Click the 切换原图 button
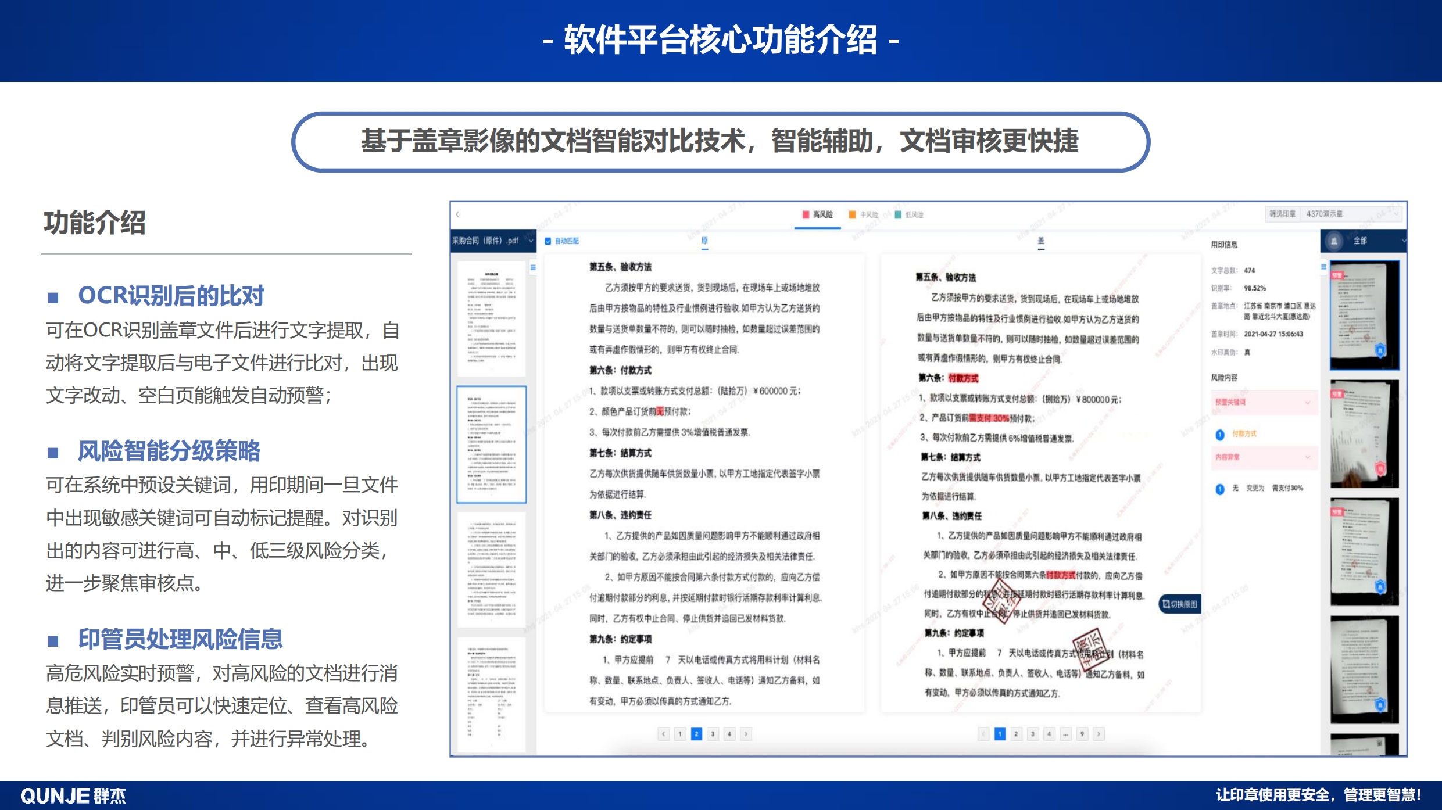Image resolution: width=1442 pixels, height=810 pixels. point(1180,604)
